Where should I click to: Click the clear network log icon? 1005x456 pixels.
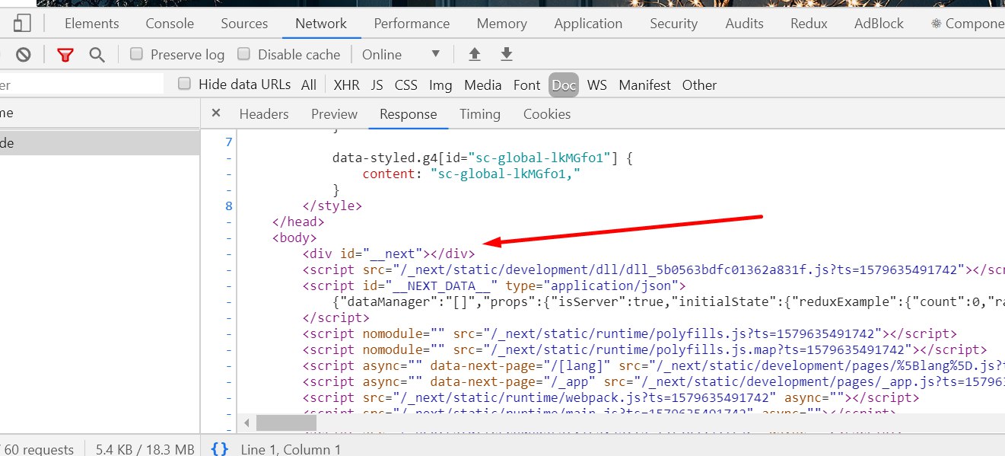pos(24,54)
